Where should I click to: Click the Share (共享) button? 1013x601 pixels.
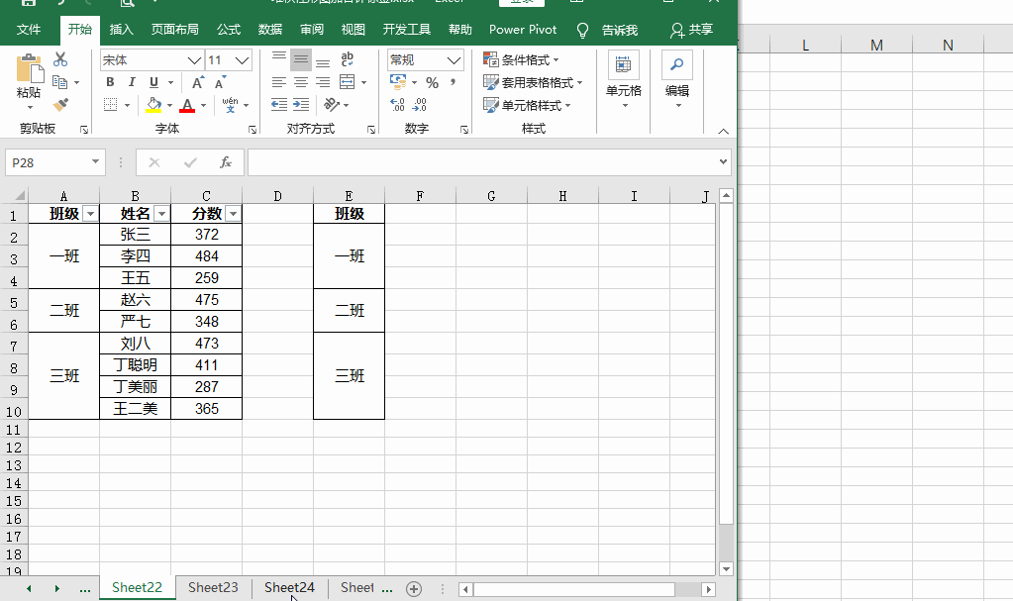pyautogui.click(x=692, y=30)
